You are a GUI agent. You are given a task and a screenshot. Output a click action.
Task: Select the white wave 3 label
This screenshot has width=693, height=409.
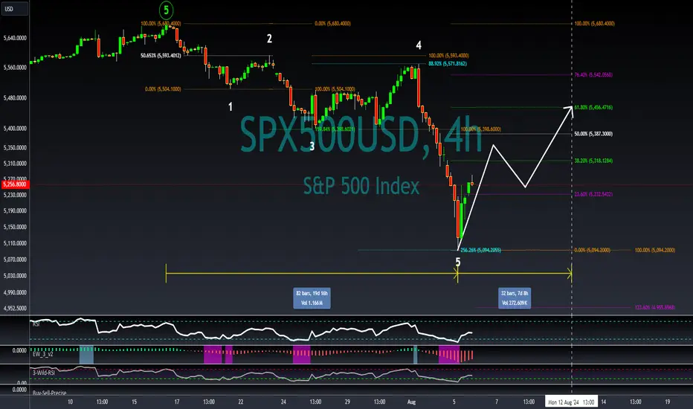(x=312, y=146)
